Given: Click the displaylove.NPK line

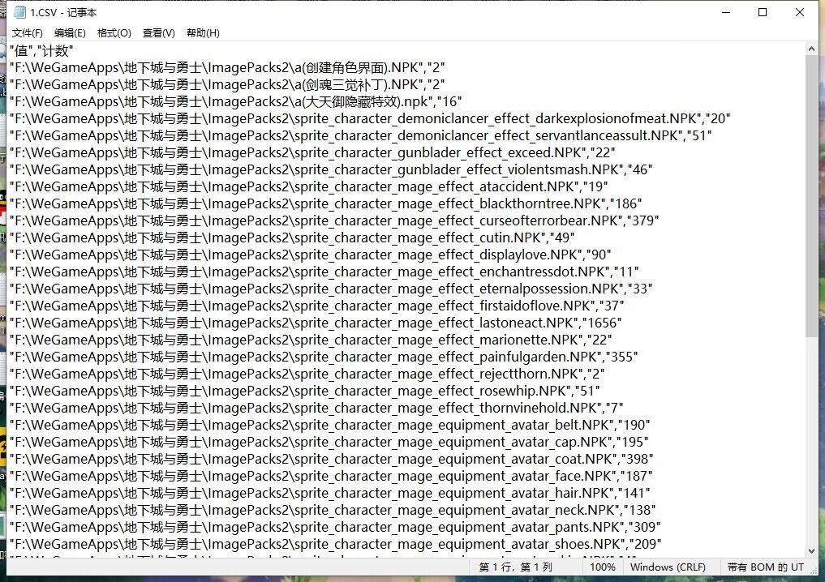Looking at the screenshot, I should coord(311,255).
